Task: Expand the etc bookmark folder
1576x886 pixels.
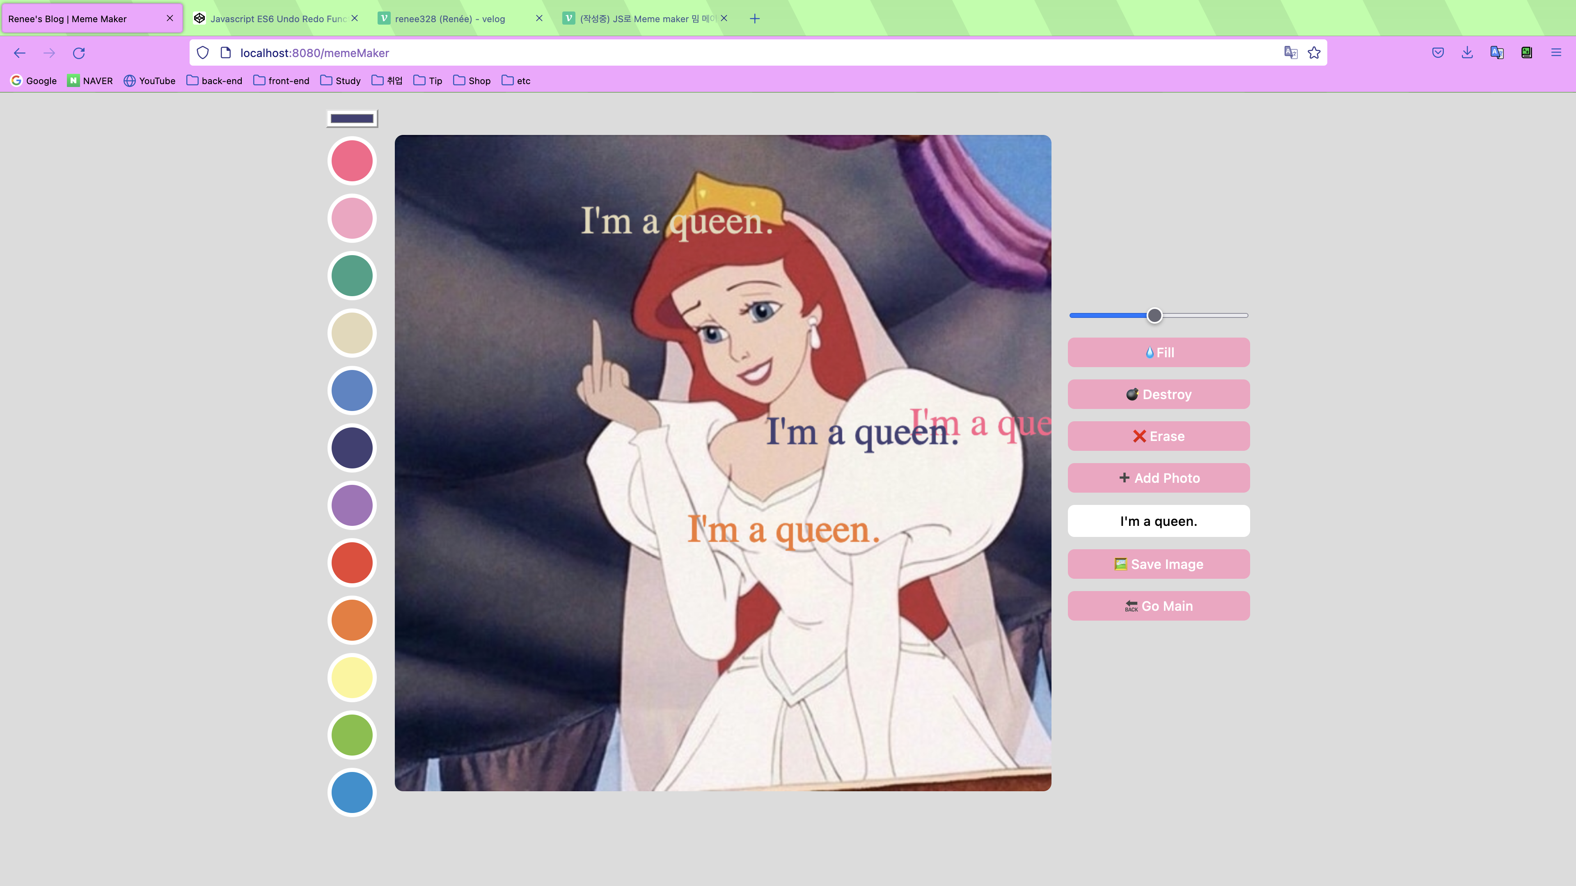Action: coord(516,81)
